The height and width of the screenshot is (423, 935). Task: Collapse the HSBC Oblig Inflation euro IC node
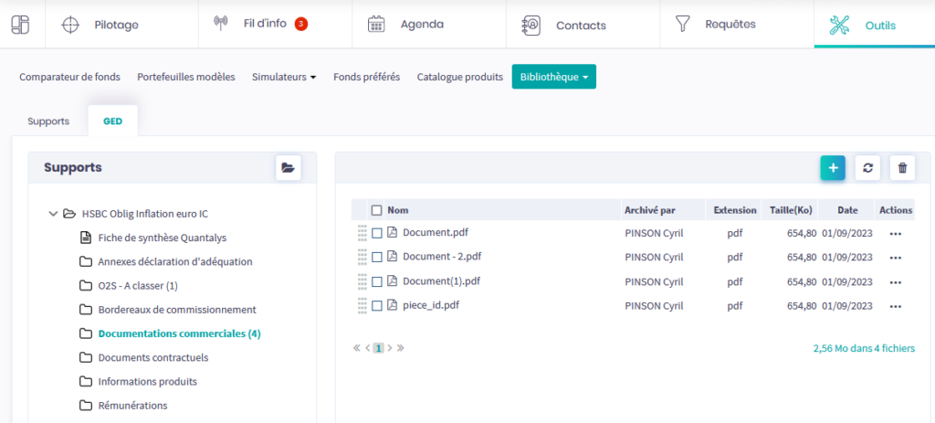pos(53,214)
